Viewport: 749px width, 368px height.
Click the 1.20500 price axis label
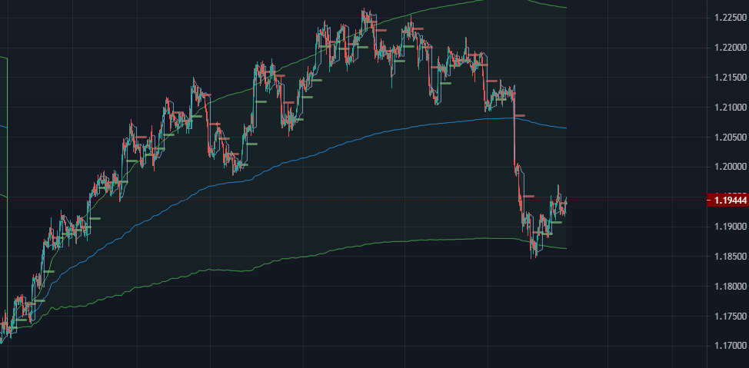pos(731,138)
